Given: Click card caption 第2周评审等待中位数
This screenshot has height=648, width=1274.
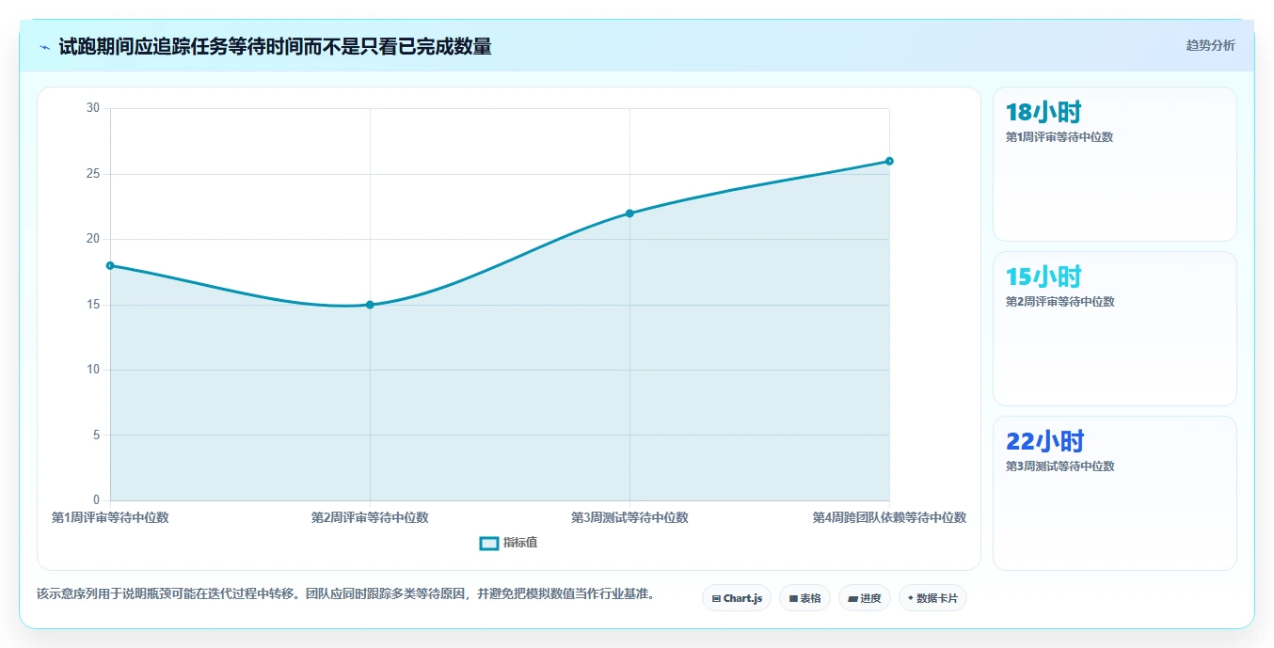Looking at the screenshot, I should point(1059,302).
